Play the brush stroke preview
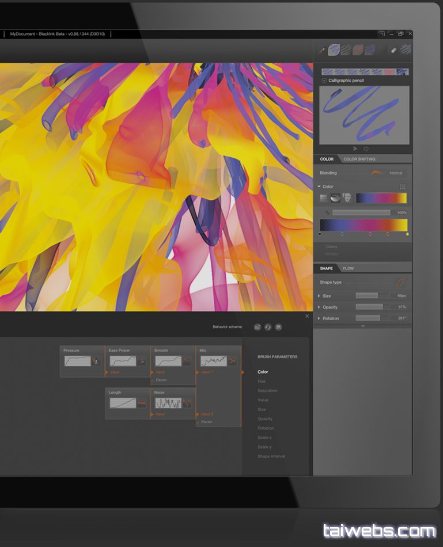 (x=355, y=149)
